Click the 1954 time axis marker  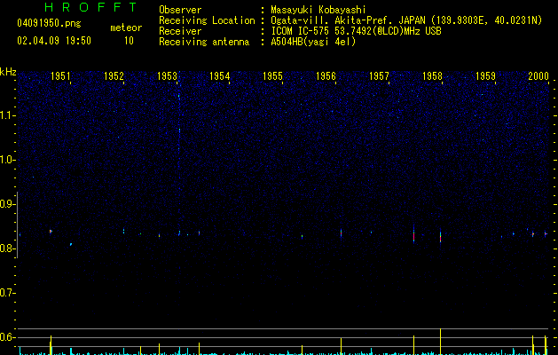220,75
